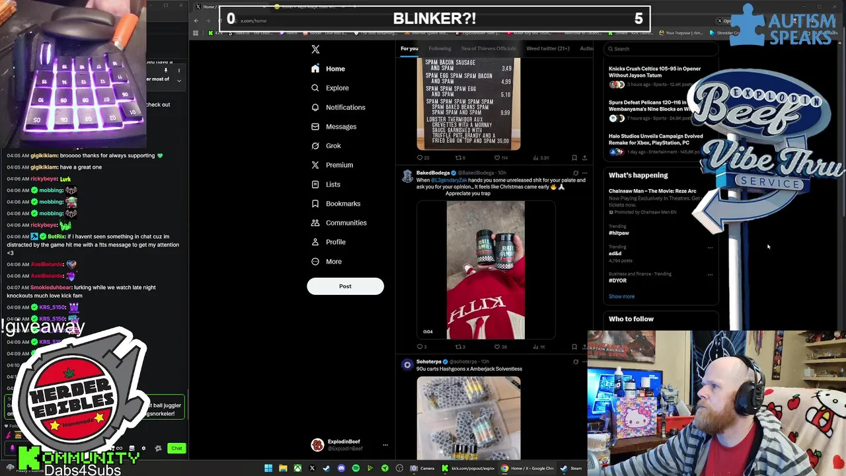The image size is (846, 476).
Task: Open the #DYOR trending topic
Action: (x=617, y=280)
